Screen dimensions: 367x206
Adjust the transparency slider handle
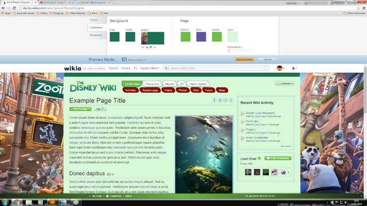(x=229, y=50)
